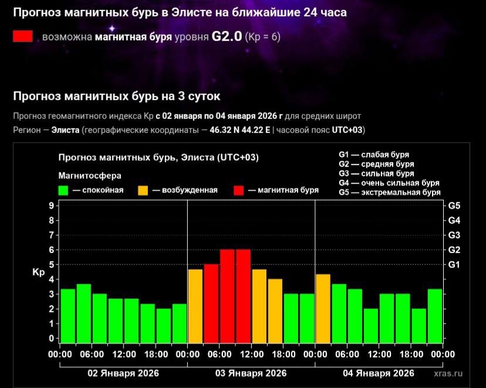Click the '04 Января 2026' date label
486x388 pixels.
click(x=379, y=373)
